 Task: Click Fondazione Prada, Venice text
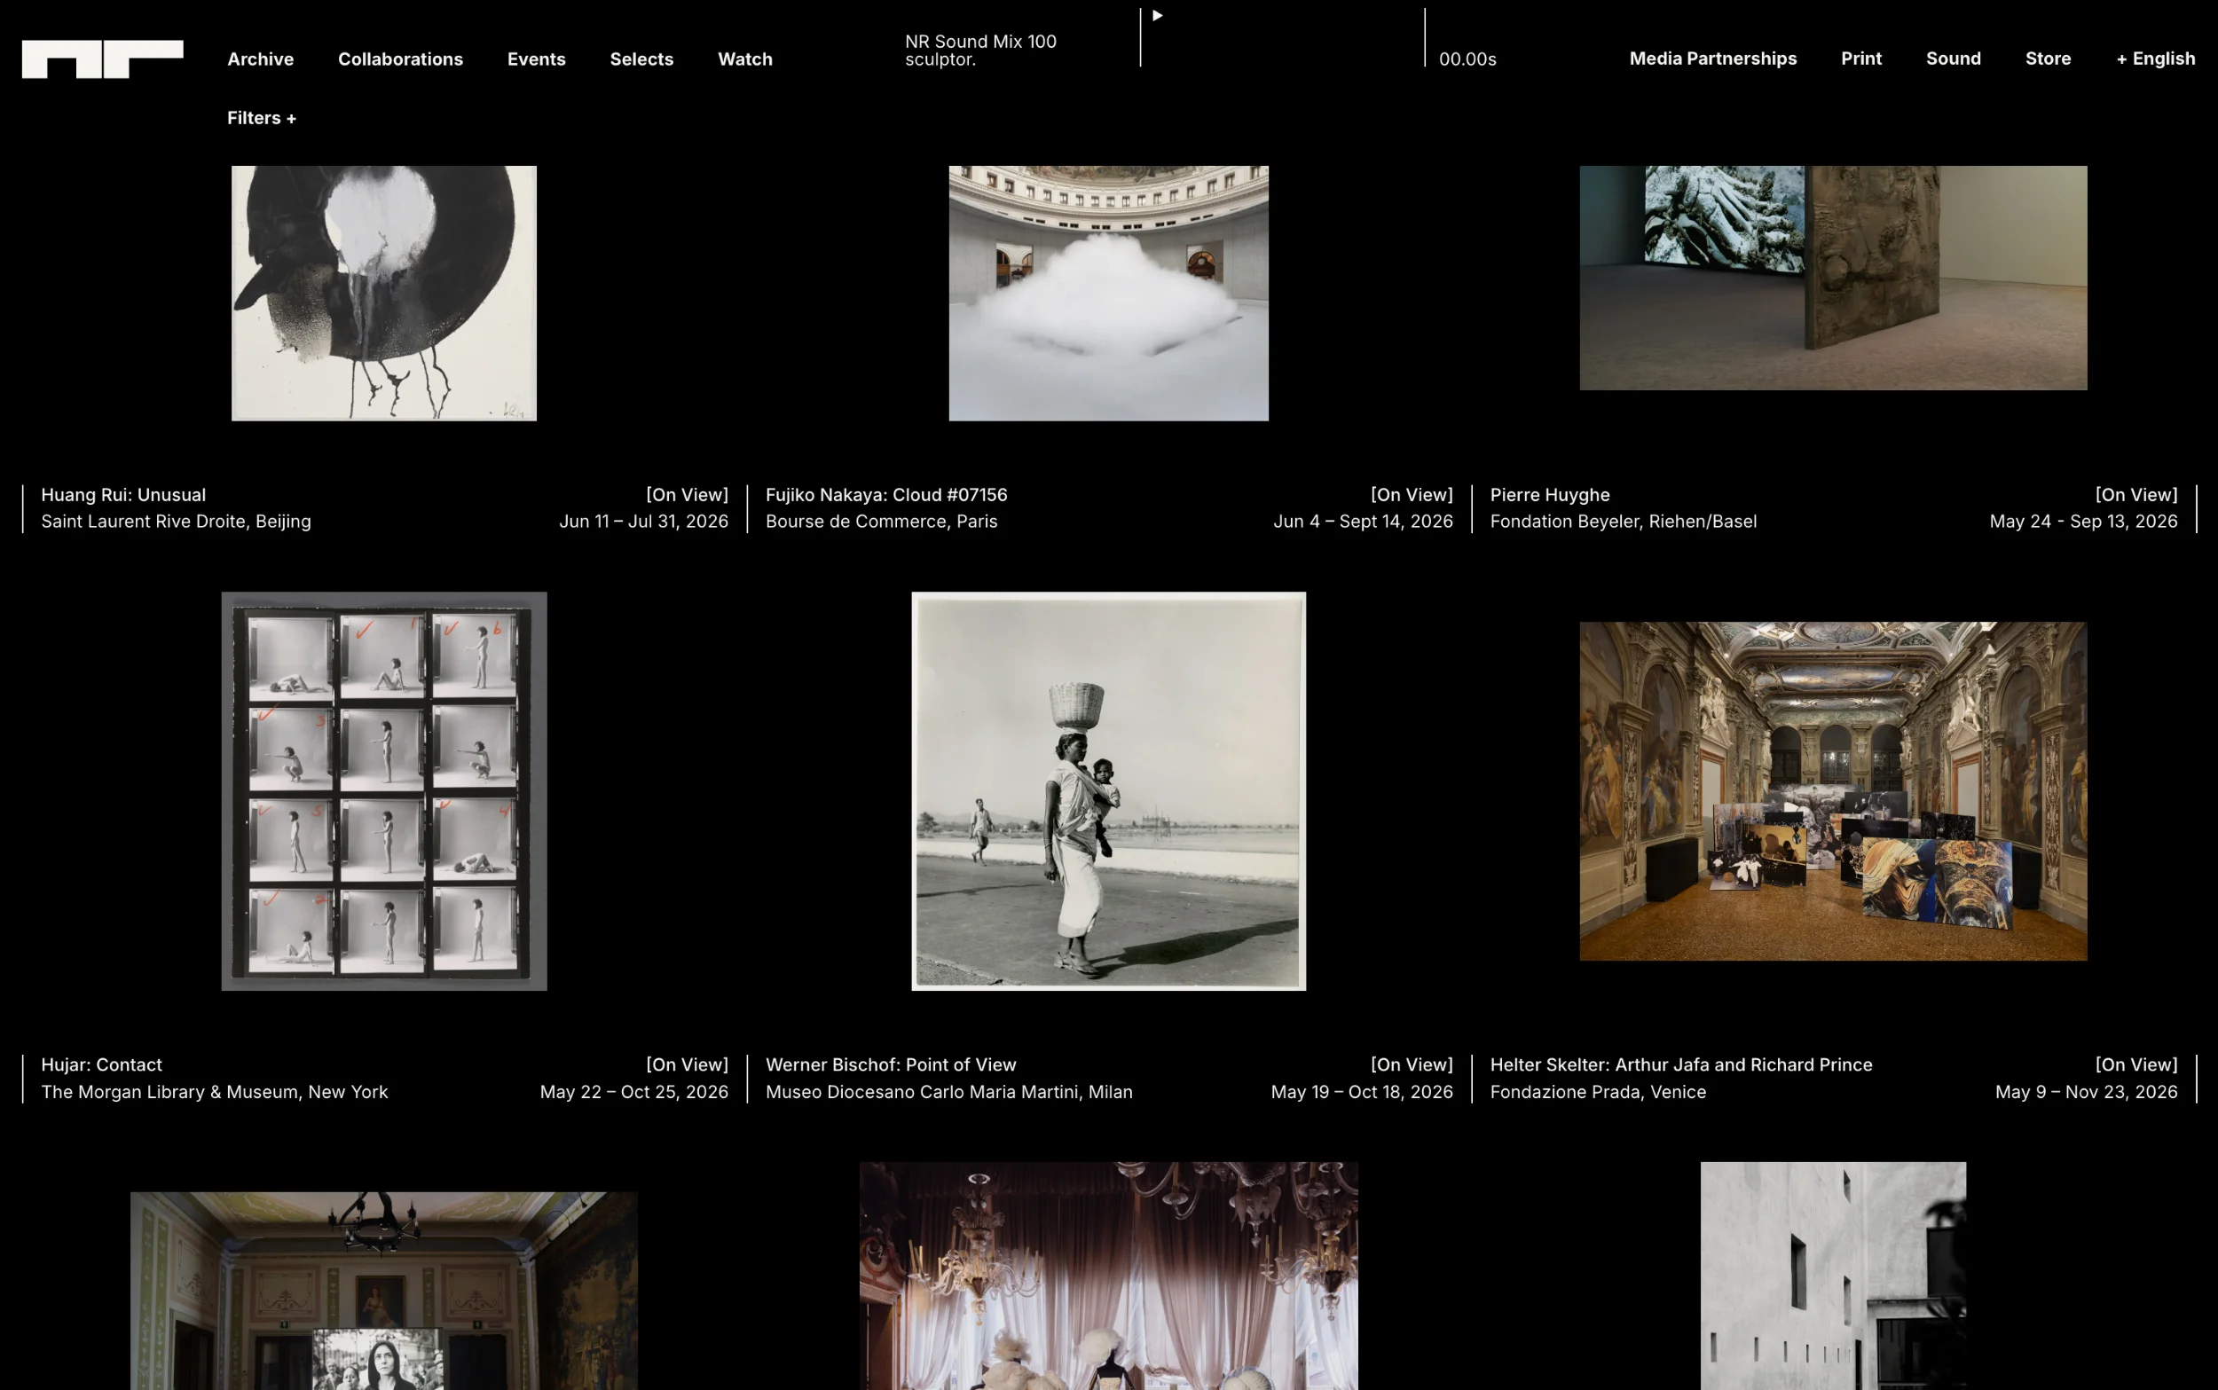click(1598, 1092)
